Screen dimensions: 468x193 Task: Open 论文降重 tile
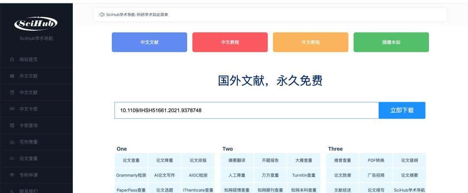pos(165,160)
